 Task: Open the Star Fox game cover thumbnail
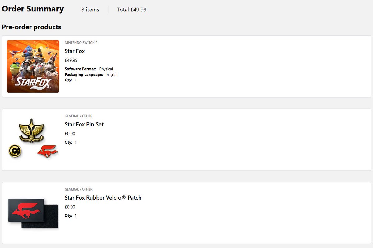pyautogui.click(x=33, y=66)
